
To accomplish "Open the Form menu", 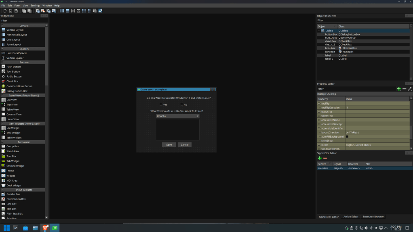I will point(17,6).
